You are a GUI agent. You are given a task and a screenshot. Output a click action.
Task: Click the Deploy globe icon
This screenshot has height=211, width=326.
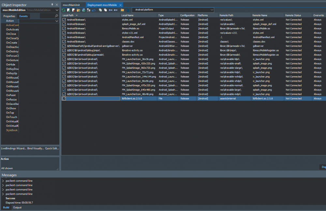tap(83, 10)
